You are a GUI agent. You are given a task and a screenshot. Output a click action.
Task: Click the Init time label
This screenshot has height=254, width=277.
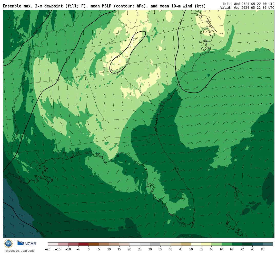pos(248,4)
